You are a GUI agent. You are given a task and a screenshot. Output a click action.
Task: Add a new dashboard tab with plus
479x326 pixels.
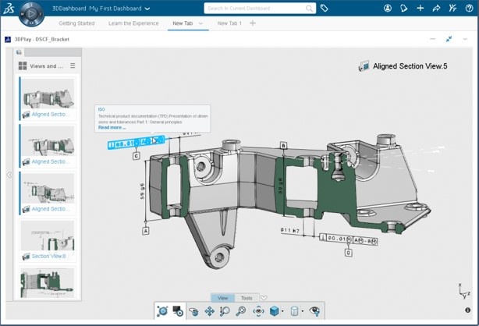253,23
